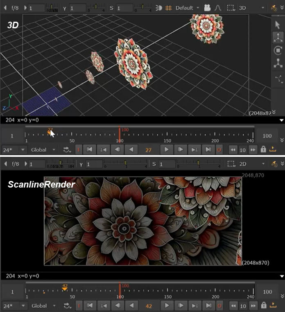Open the 3D view mode dropdown
The width and height of the screenshot is (285, 312).
247,8
